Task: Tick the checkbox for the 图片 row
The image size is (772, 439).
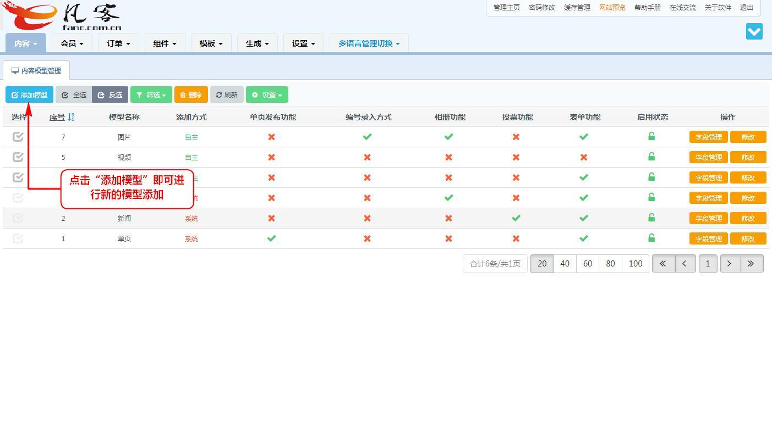Action: coord(18,137)
